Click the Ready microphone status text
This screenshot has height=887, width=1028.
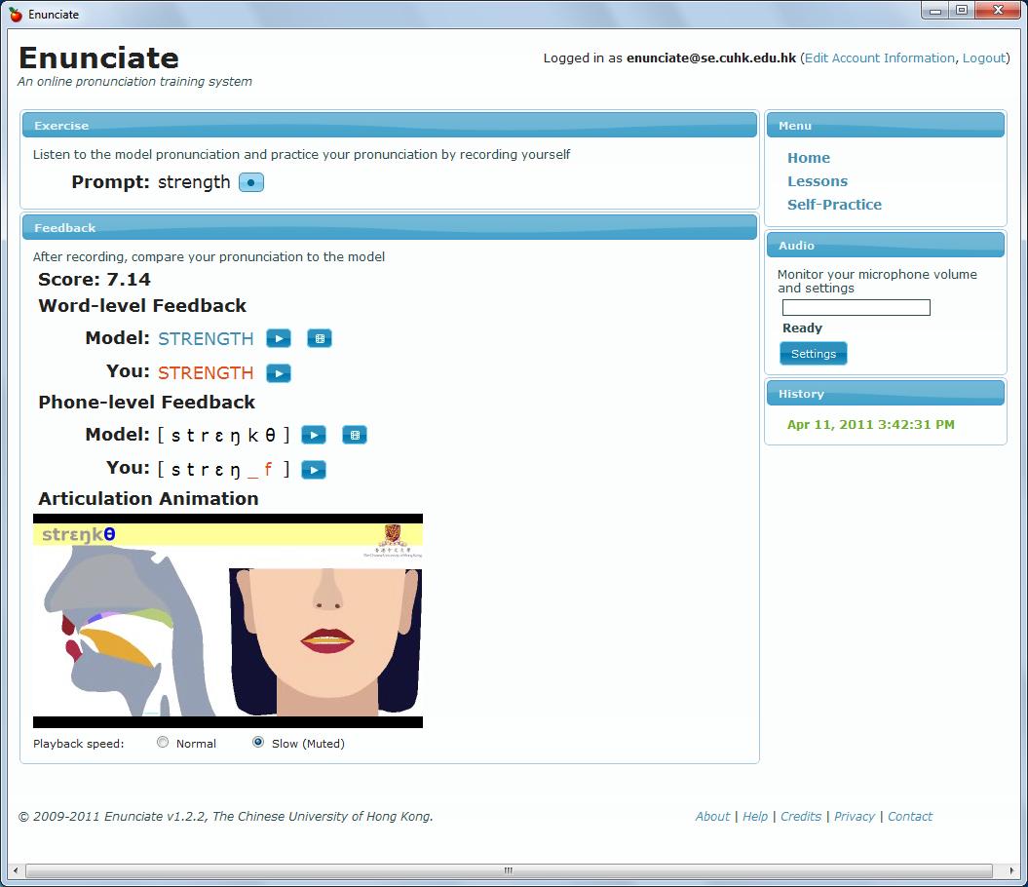pos(803,328)
